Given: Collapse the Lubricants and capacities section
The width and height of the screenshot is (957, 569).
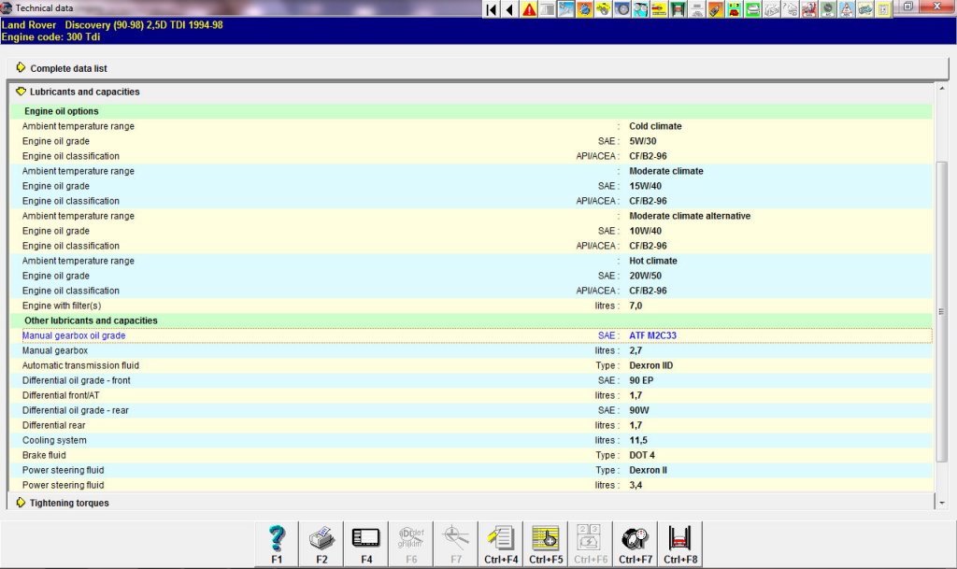Looking at the screenshot, I should point(84,92).
